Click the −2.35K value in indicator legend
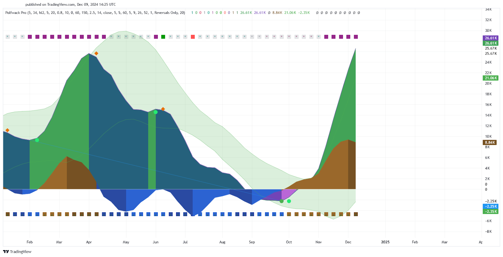Viewport: 503px width, 257px height. click(x=304, y=13)
